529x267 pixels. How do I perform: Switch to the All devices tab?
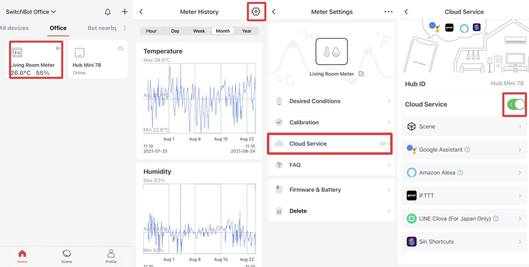[x=14, y=28]
